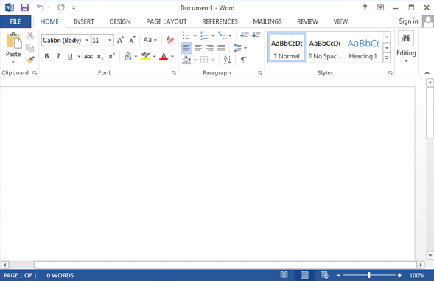The width and height of the screenshot is (434, 281).
Task: Cut selection with the scissors icon
Action: click(30, 35)
